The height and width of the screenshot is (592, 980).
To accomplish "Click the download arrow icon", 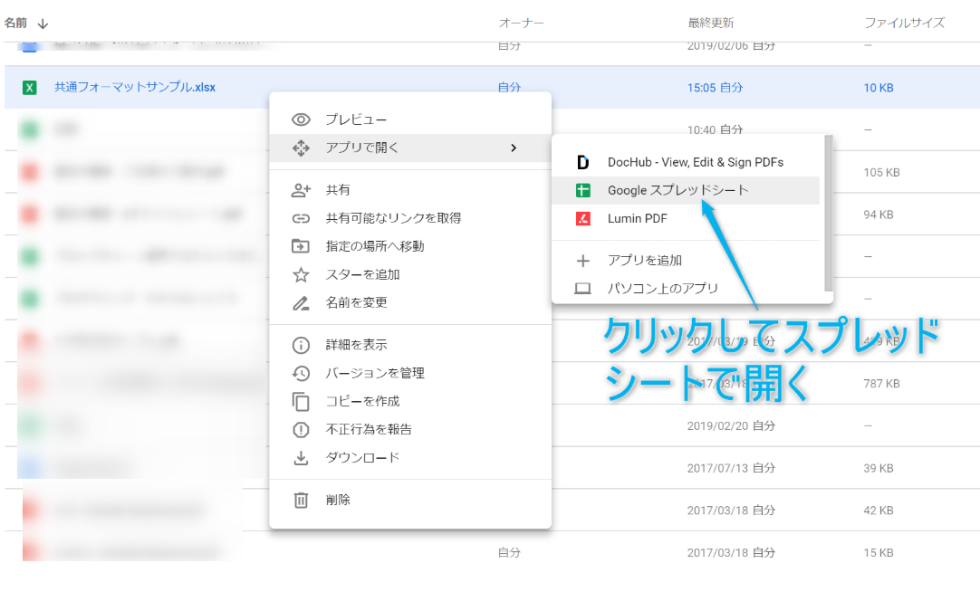I will [301, 458].
